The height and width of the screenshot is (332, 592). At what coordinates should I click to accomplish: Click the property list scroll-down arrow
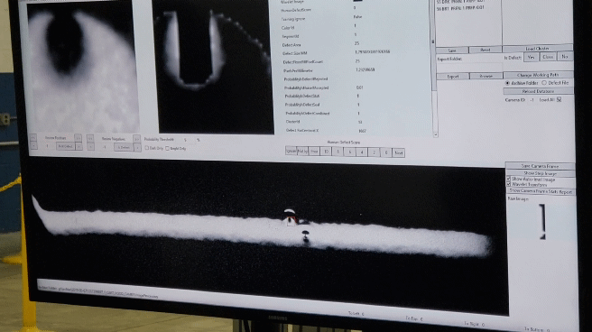click(x=435, y=134)
